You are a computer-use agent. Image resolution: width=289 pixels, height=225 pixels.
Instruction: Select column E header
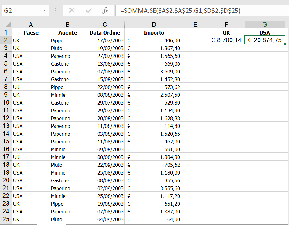[x=196, y=24]
